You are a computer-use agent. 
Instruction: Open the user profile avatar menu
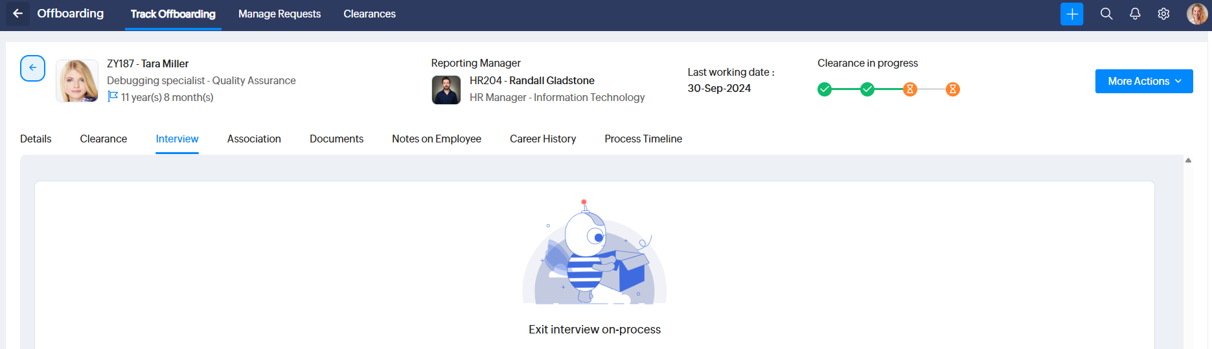click(x=1196, y=14)
